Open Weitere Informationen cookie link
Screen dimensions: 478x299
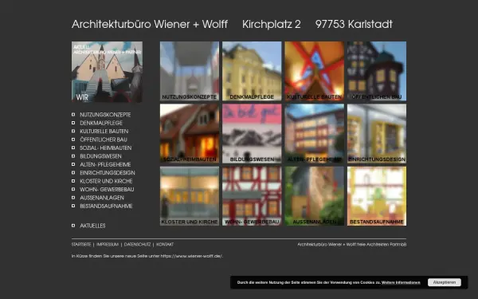(x=401, y=282)
